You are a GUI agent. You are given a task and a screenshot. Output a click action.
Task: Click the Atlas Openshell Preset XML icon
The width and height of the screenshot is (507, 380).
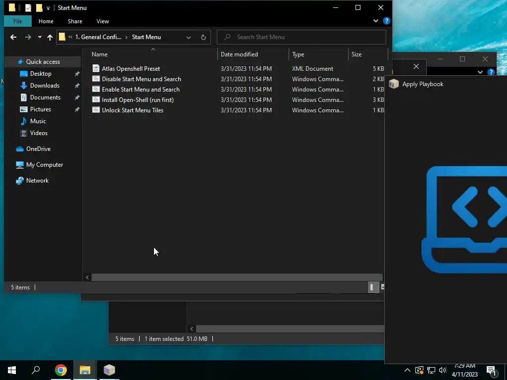pos(96,68)
